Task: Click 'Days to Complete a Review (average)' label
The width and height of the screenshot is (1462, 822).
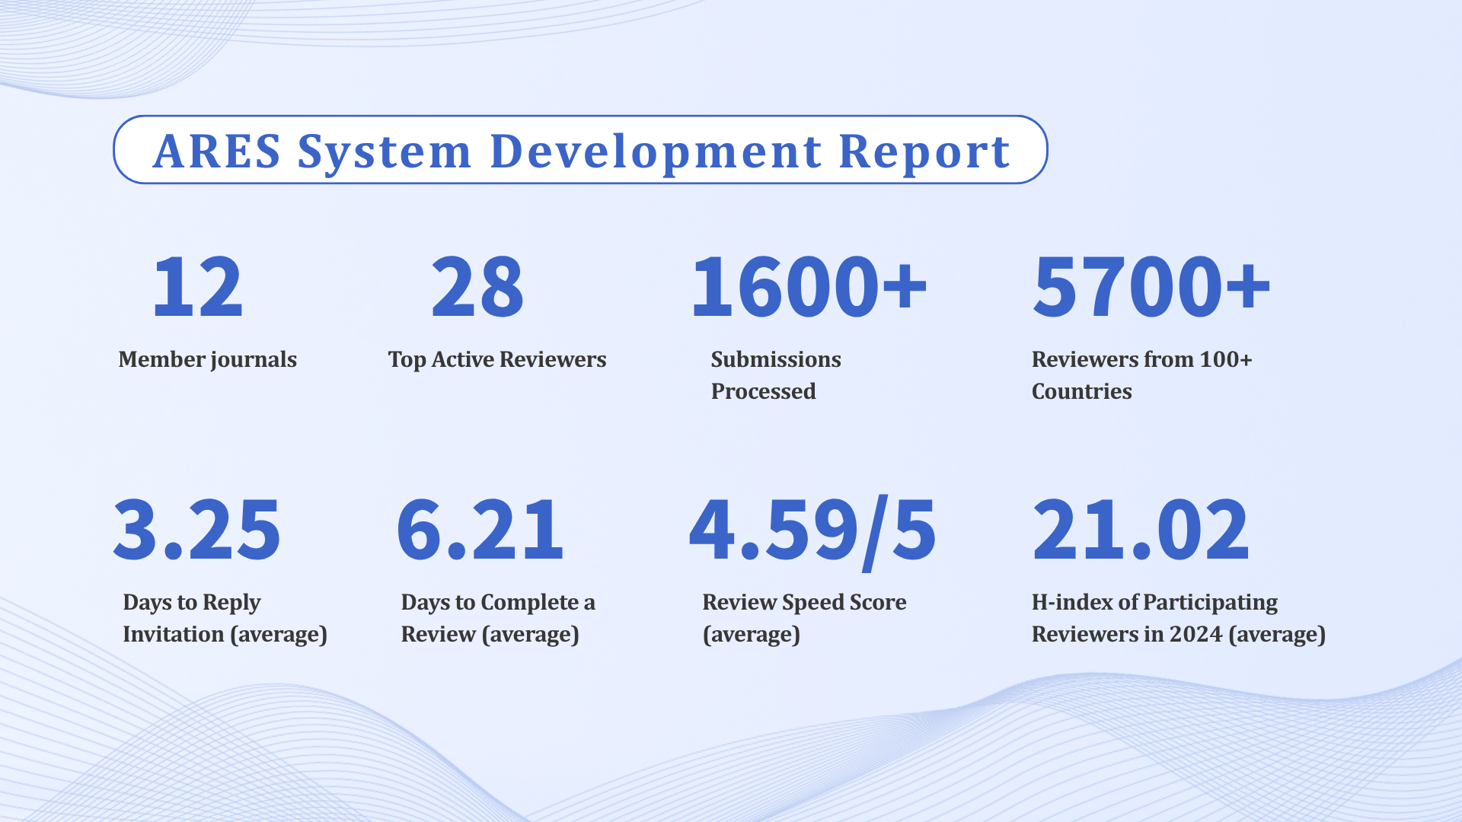Action: coord(498,618)
